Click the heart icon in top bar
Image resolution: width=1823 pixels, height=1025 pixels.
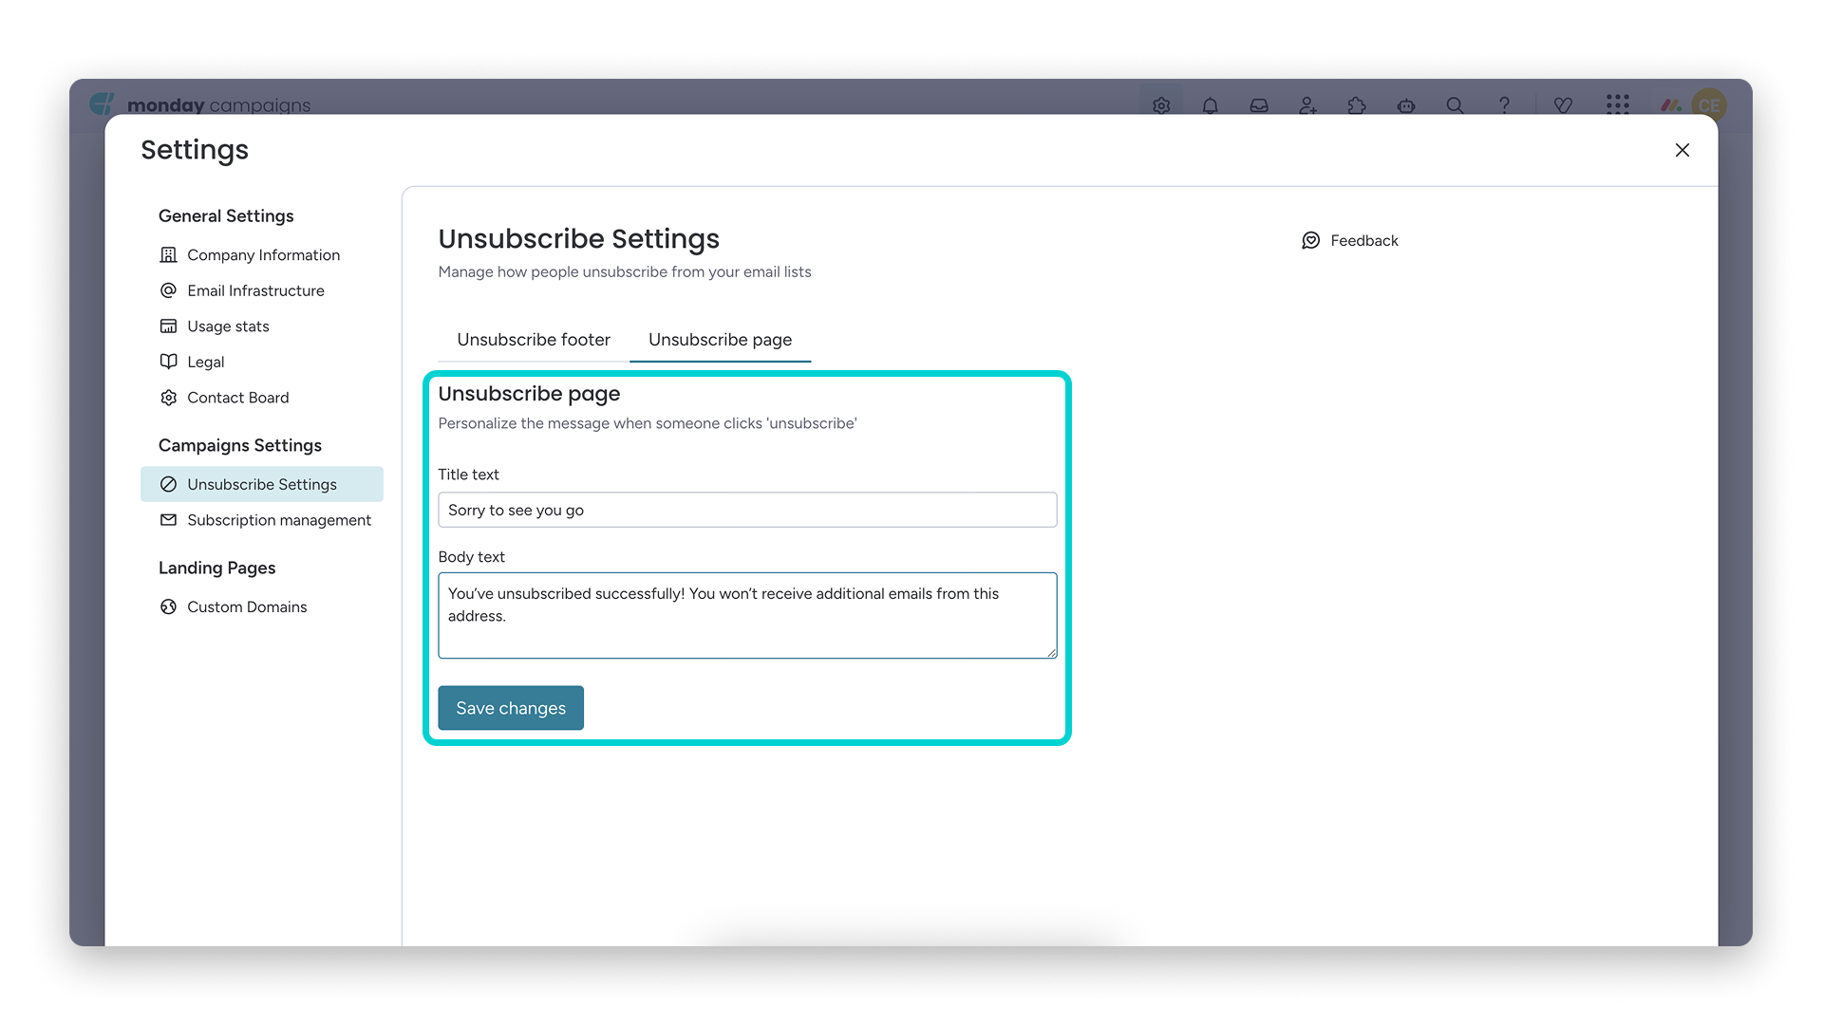[x=1563, y=105]
